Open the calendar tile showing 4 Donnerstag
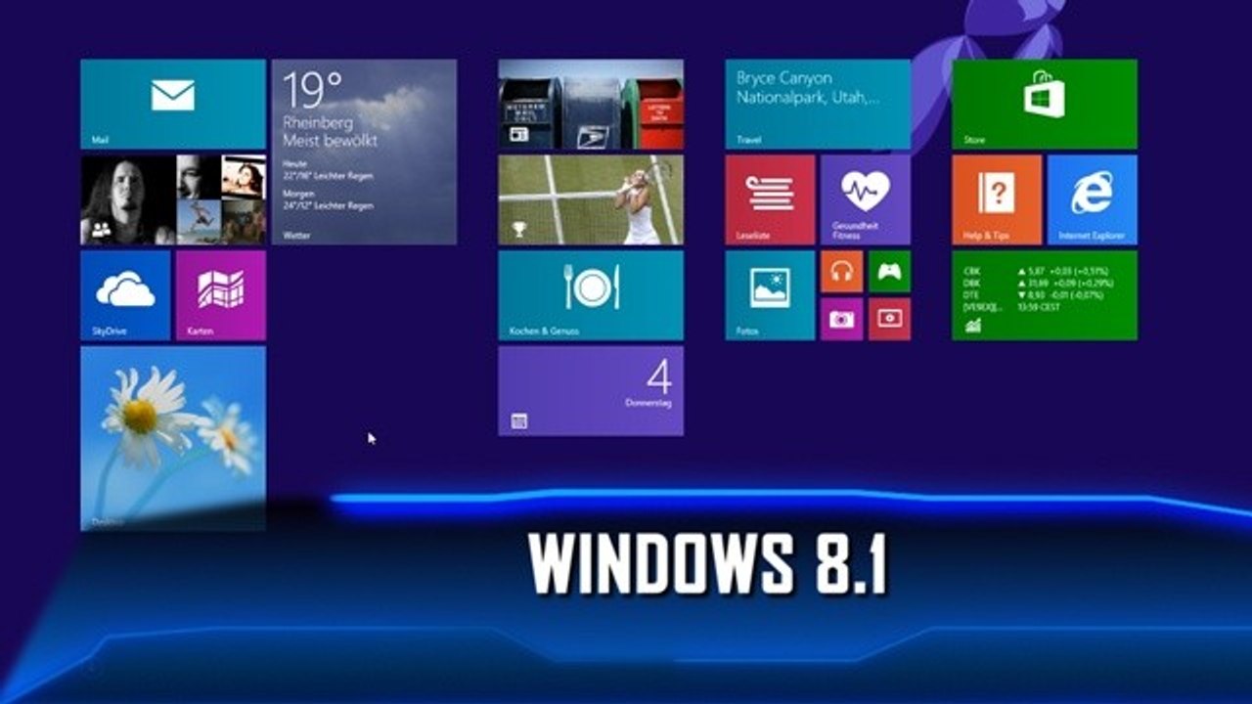Viewport: 1252px width, 704px height. [x=591, y=391]
